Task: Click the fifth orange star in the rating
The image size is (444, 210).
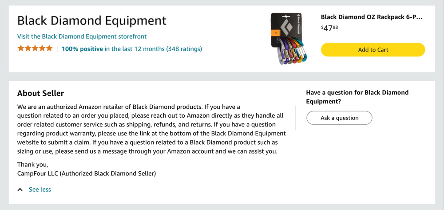Action: tap(49, 48)
